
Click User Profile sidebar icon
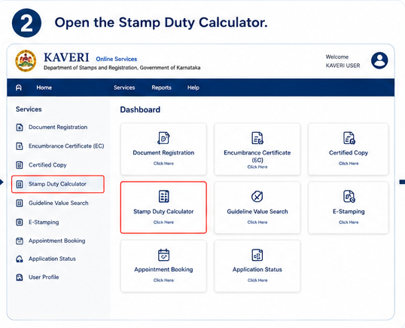pyautogui.click(x=20, y=277)
